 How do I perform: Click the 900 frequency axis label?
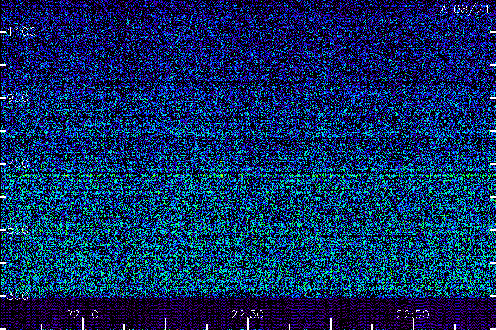18,97
